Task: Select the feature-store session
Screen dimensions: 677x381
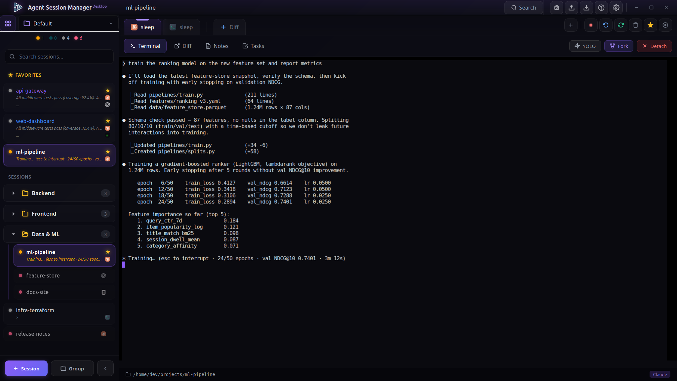Action: (x=64, y=275)
